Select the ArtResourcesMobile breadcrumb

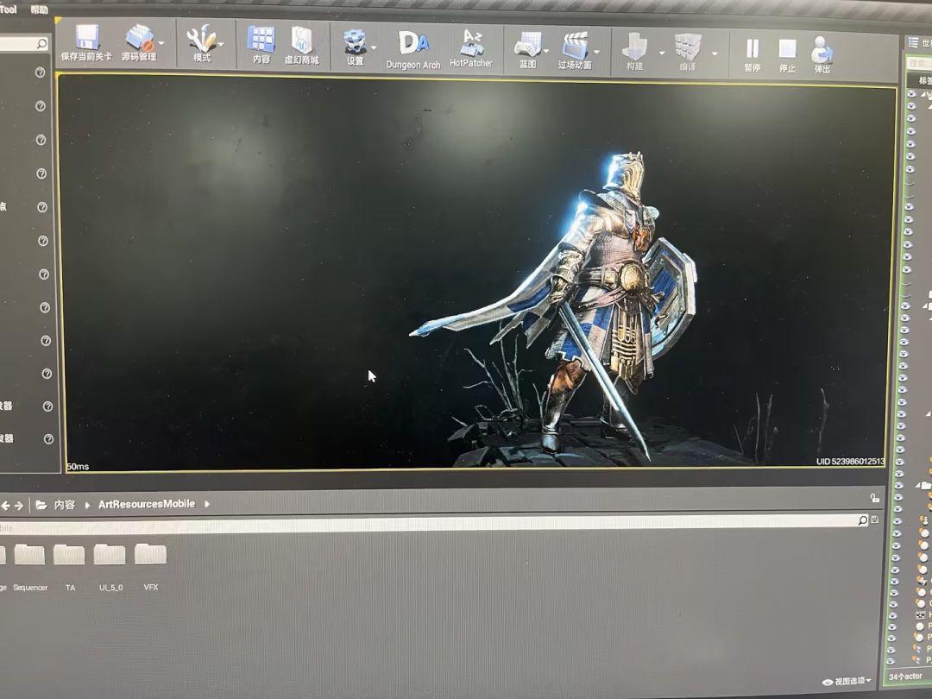[x=146, y=503]
